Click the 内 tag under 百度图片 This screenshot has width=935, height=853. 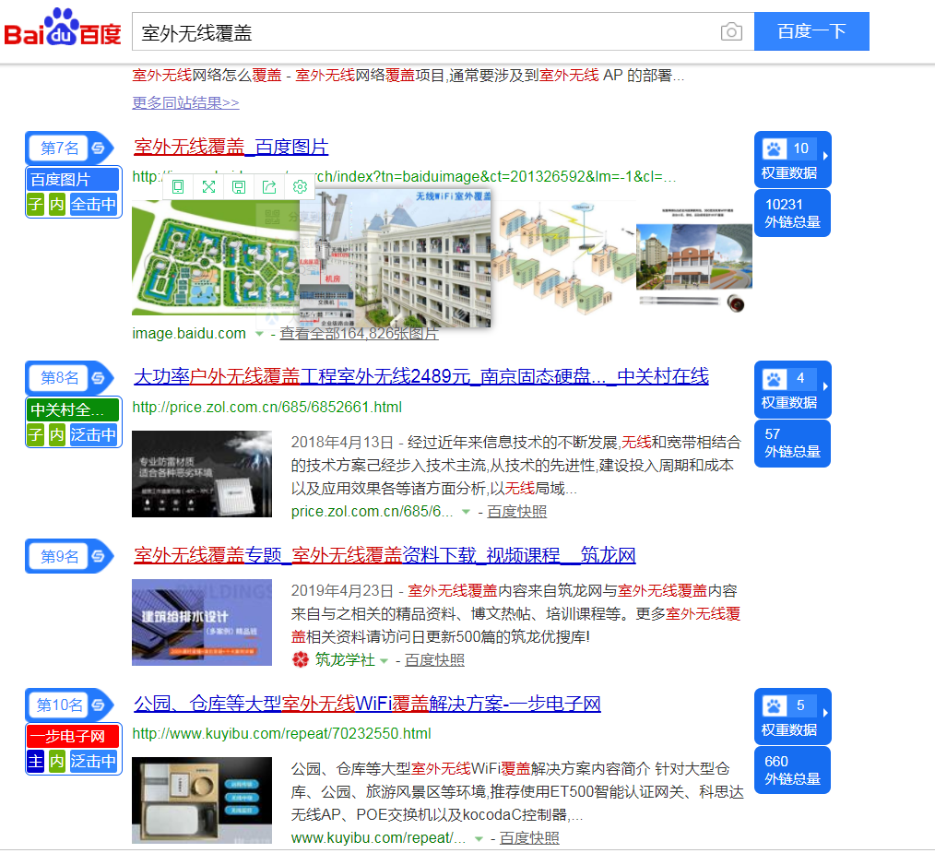[56, 204]
